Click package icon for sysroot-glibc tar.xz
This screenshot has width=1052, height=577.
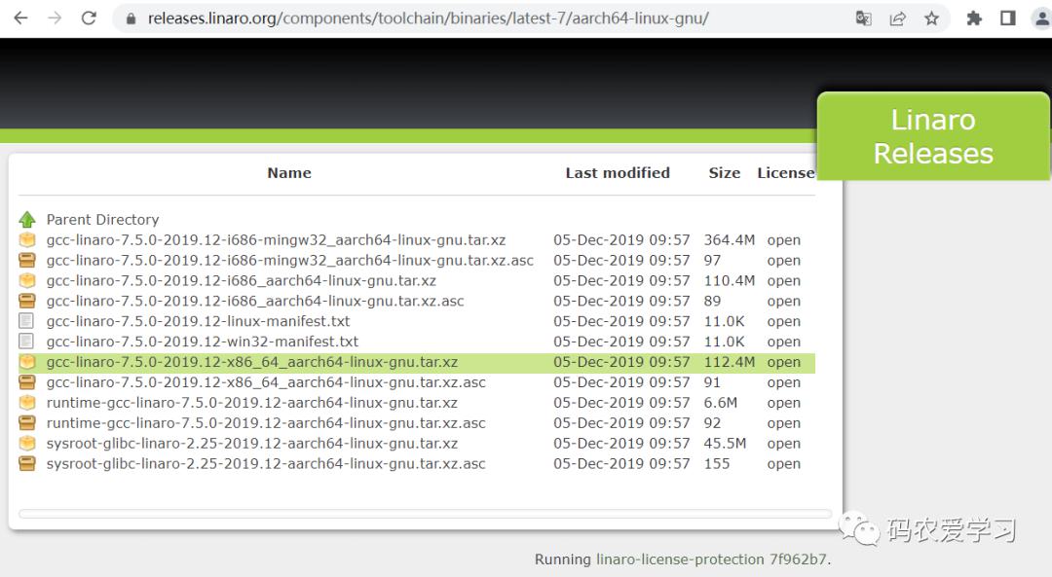point(27,443)
